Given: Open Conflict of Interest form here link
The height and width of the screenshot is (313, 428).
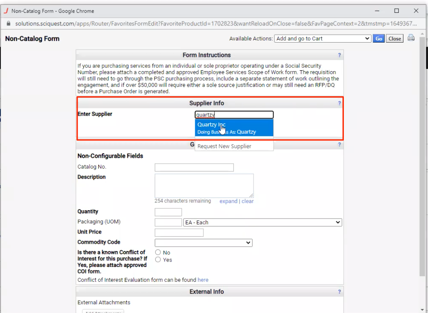Looking at the screenshot, I should pyautogui.click(x=203, y=280).
